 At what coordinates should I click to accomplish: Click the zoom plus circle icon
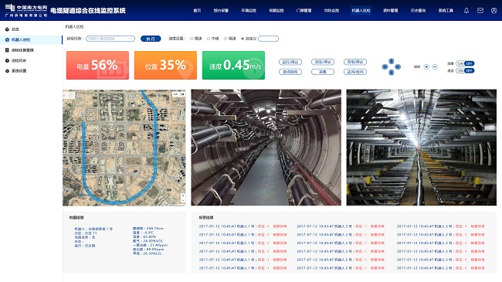click(426, 66)
